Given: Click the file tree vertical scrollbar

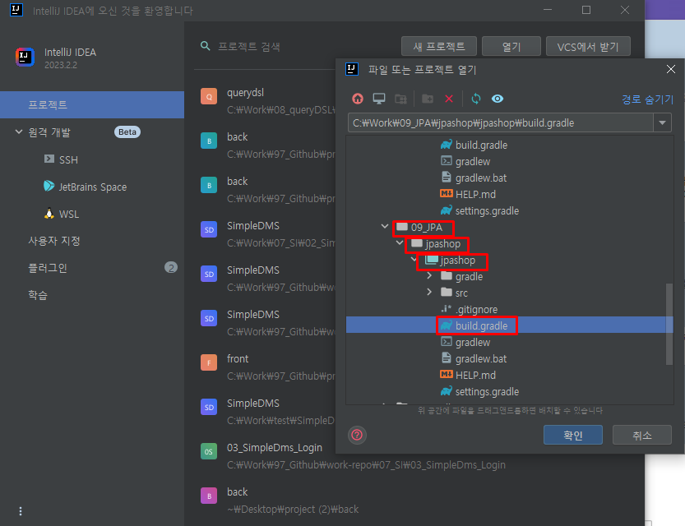Looking at the screenshot, I should (x=669, y=324).
